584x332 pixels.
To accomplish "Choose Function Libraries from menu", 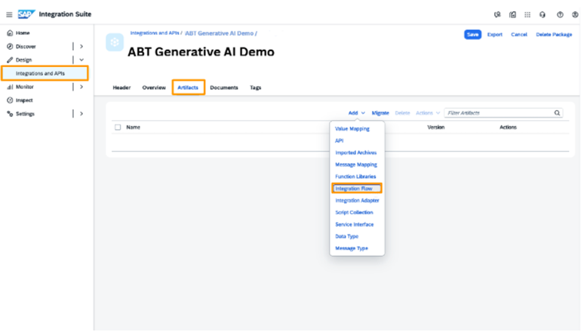I will click(355, 177).
